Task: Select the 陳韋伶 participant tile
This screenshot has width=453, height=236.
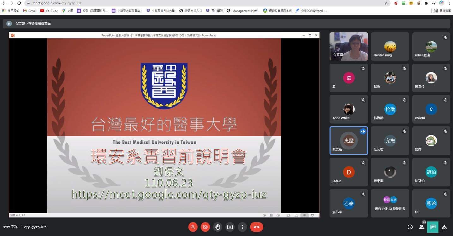Action: tap(431, 78)
